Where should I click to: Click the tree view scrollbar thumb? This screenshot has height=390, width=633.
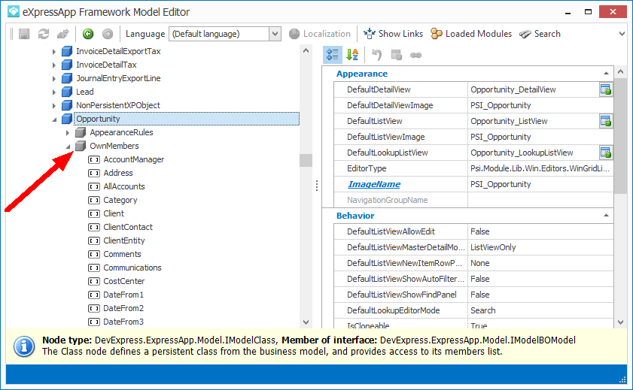point(306,160)
